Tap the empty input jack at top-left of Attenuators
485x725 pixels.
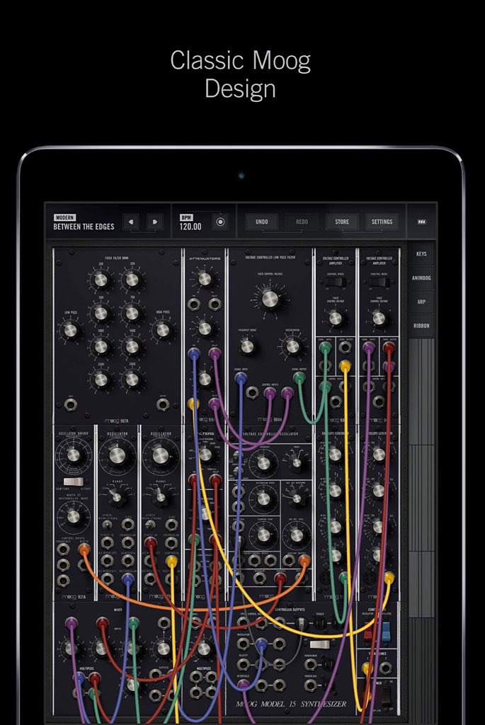[x=194, y=304]
